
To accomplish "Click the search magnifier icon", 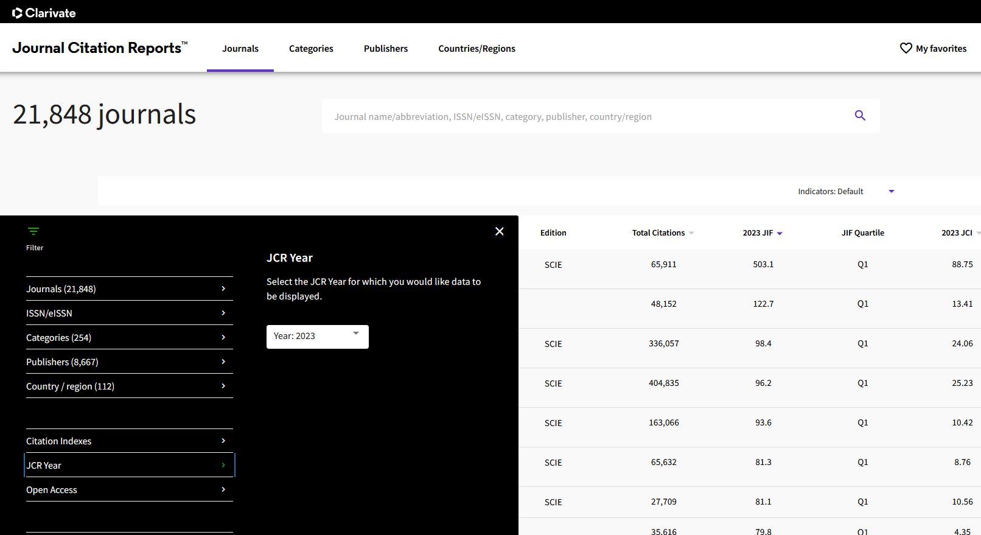I will tap(860, 116).
